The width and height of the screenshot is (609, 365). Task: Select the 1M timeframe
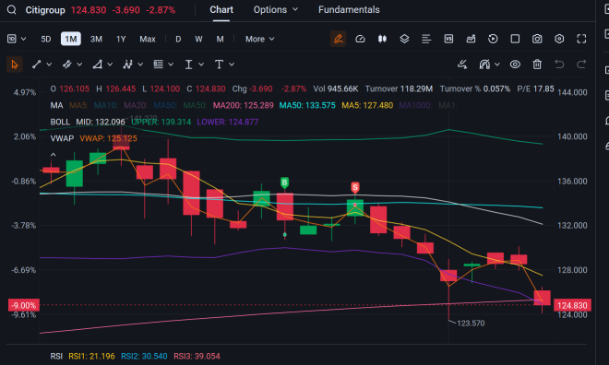[x=71, y=39]
